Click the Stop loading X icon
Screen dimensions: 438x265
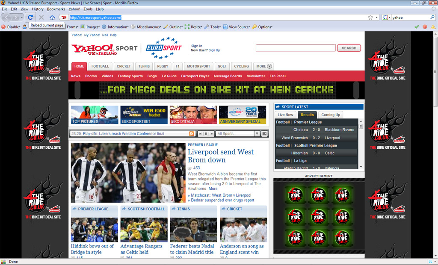(x=41, y=18)
